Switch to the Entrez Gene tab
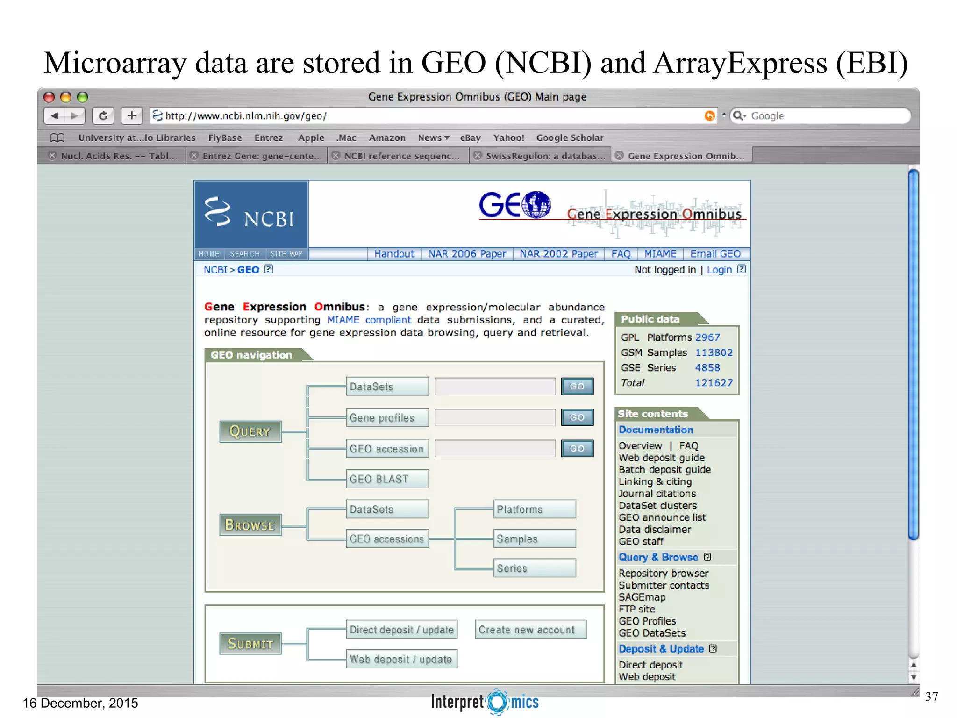957x718 pixels. tap(262, 156)
